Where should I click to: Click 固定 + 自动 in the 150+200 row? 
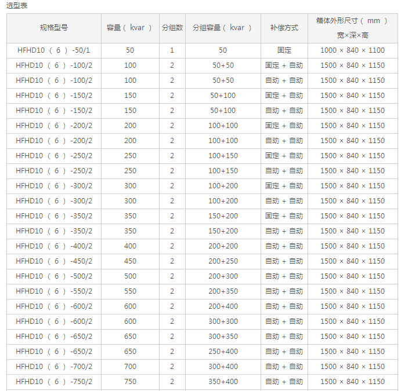click(x=284, y=216)
